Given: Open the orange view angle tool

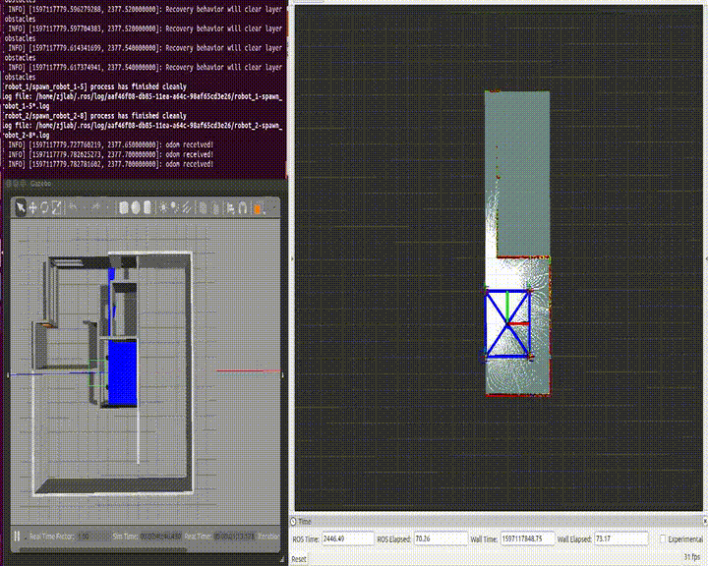Looking at the screenshot, I should [x=258, y=208].
